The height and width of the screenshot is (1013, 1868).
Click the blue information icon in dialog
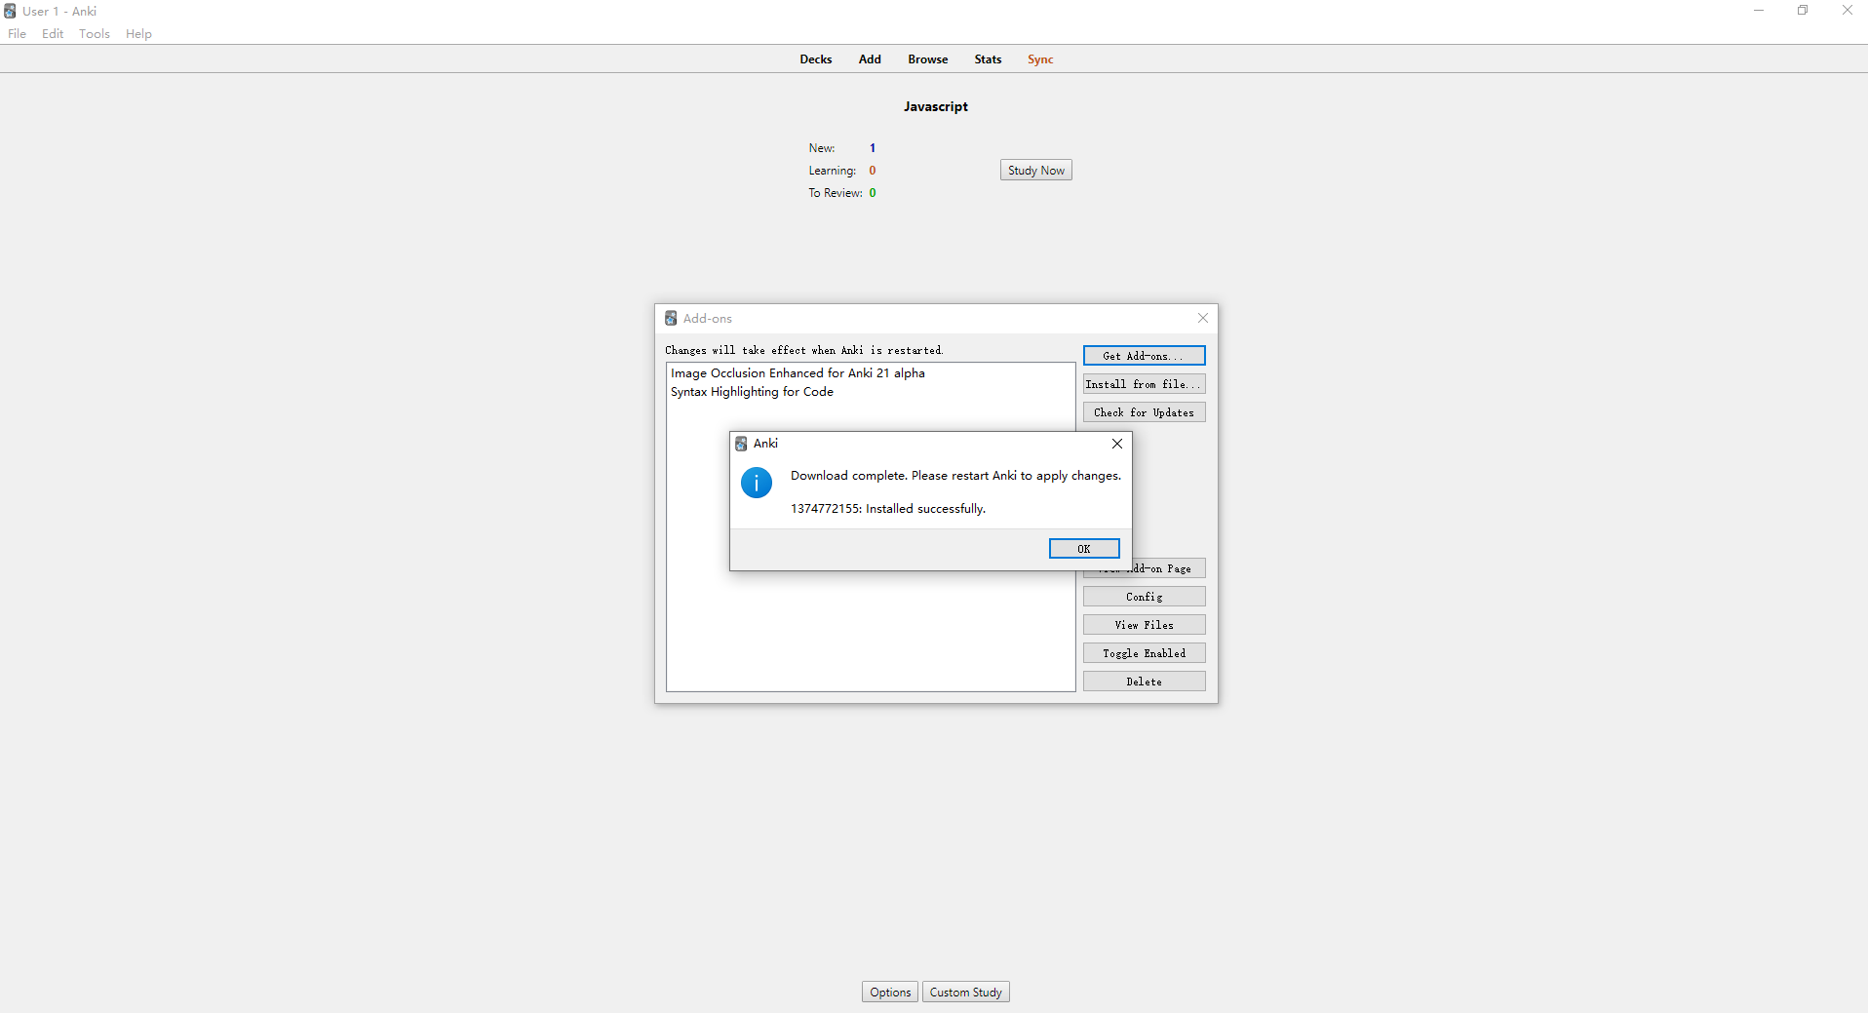pos(757,483)
